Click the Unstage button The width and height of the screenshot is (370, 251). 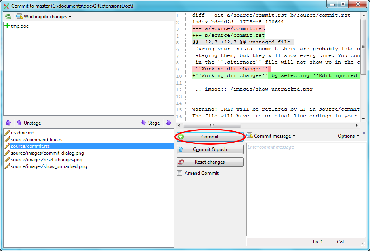[x=29, y=123]
